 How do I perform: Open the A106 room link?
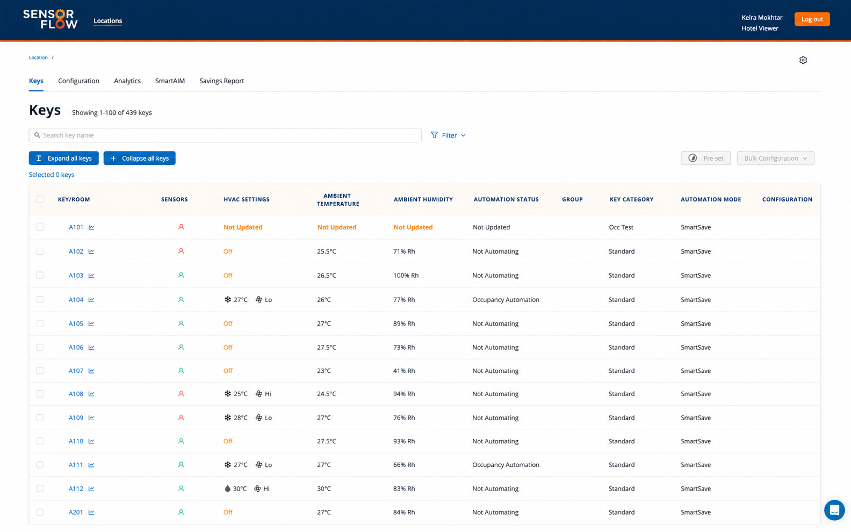[76, 347]
